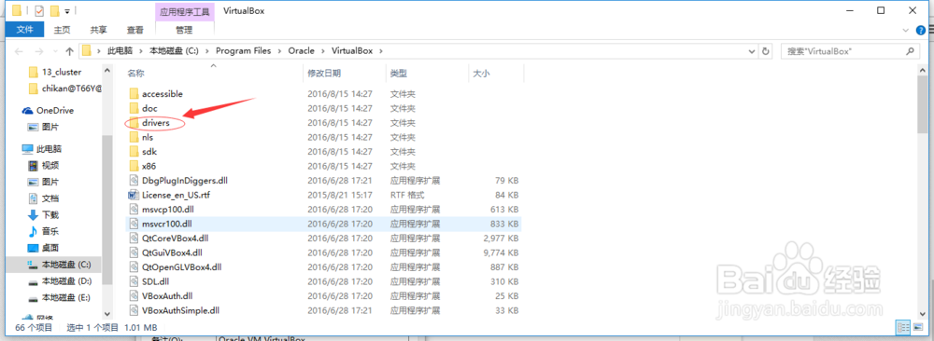Click the SDL.dll file icon
The width and height of the screenshot is (934, 341).
pyautogui.click(x=134, y=281)
